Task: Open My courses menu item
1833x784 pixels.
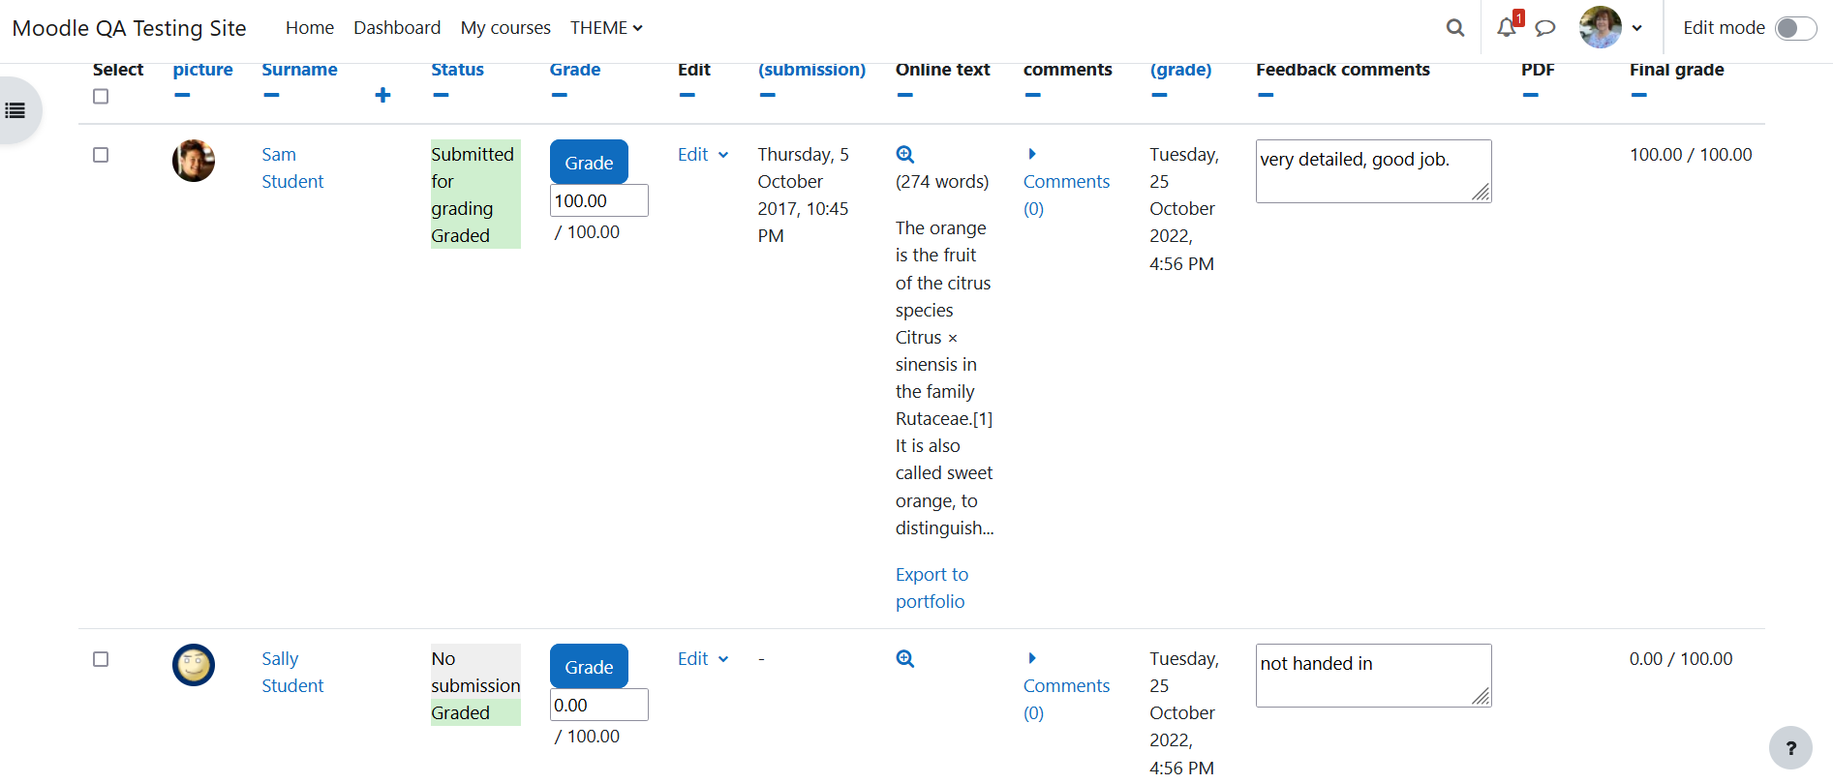Action: point(505,28)
